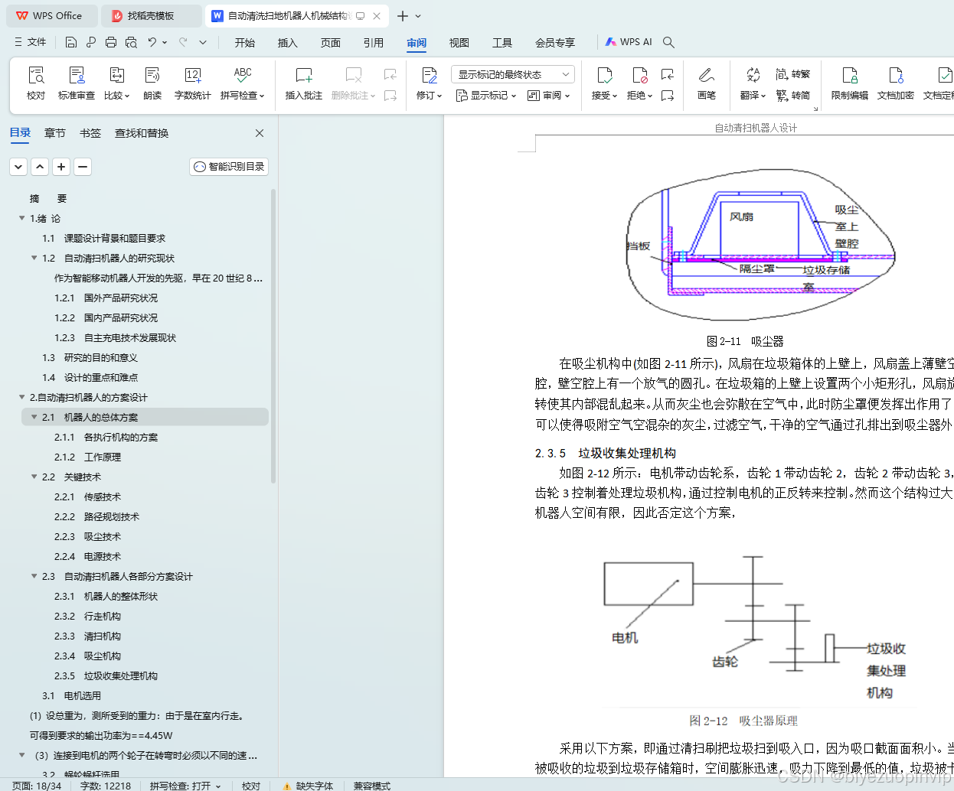
Task: Open the 找稻壳模板 tab
Action: click(152, 16)
